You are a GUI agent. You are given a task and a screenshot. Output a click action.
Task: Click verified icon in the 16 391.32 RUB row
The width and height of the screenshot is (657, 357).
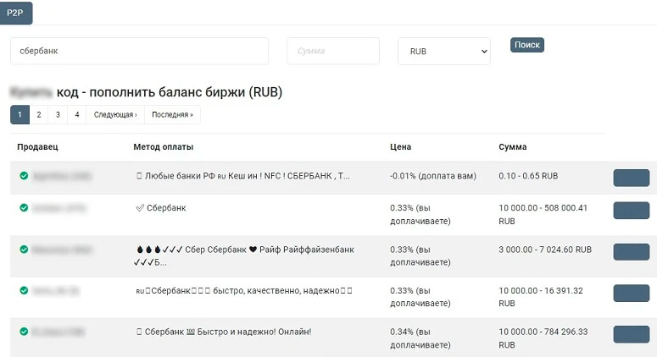[x=24, y=290]
